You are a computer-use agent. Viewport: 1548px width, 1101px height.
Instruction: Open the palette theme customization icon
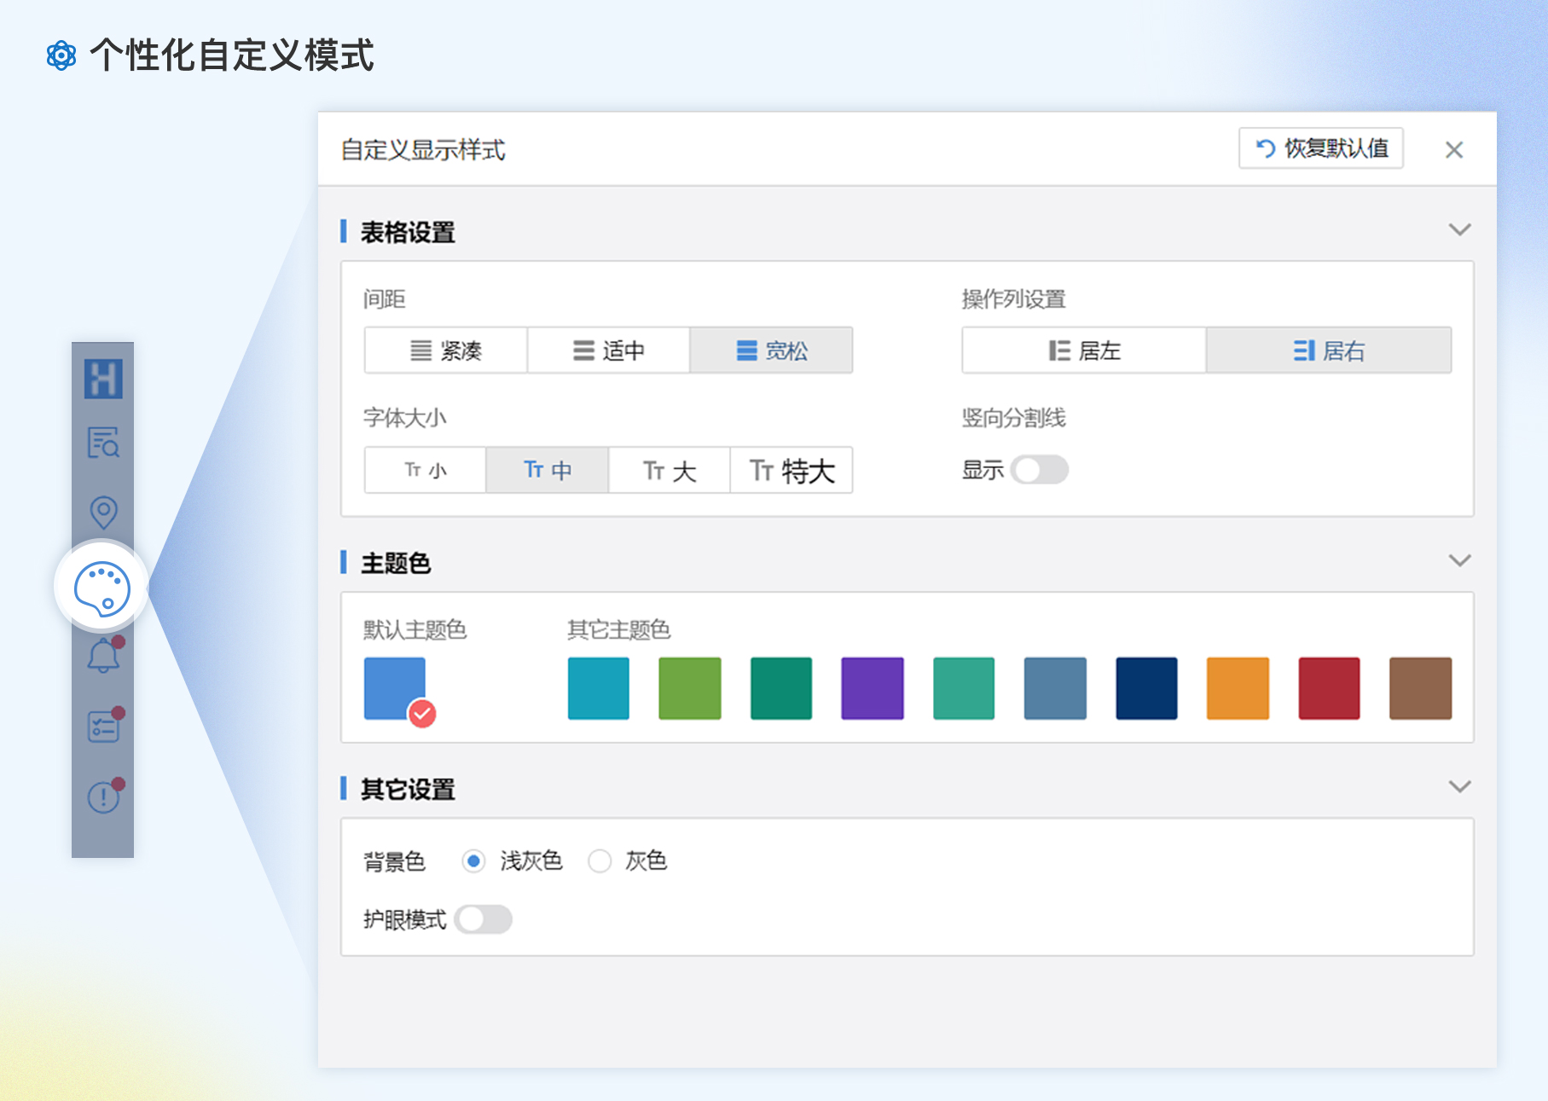[102, 588]
